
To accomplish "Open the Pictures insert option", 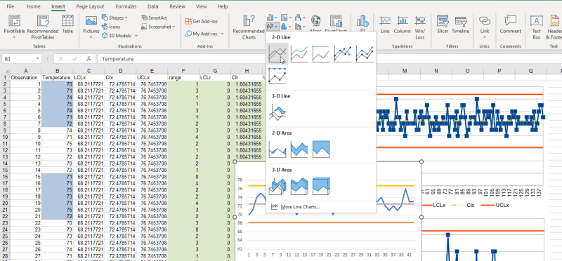I will 91,27.
